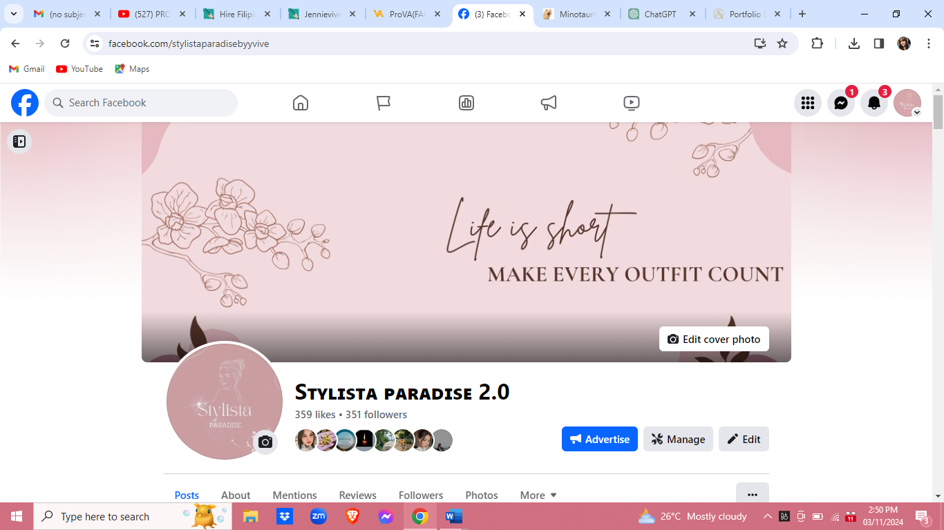Viewport: 944px width, 530px height.
Task: Open Dropbox from the taskbar
Action: click(x=284, y=516)
